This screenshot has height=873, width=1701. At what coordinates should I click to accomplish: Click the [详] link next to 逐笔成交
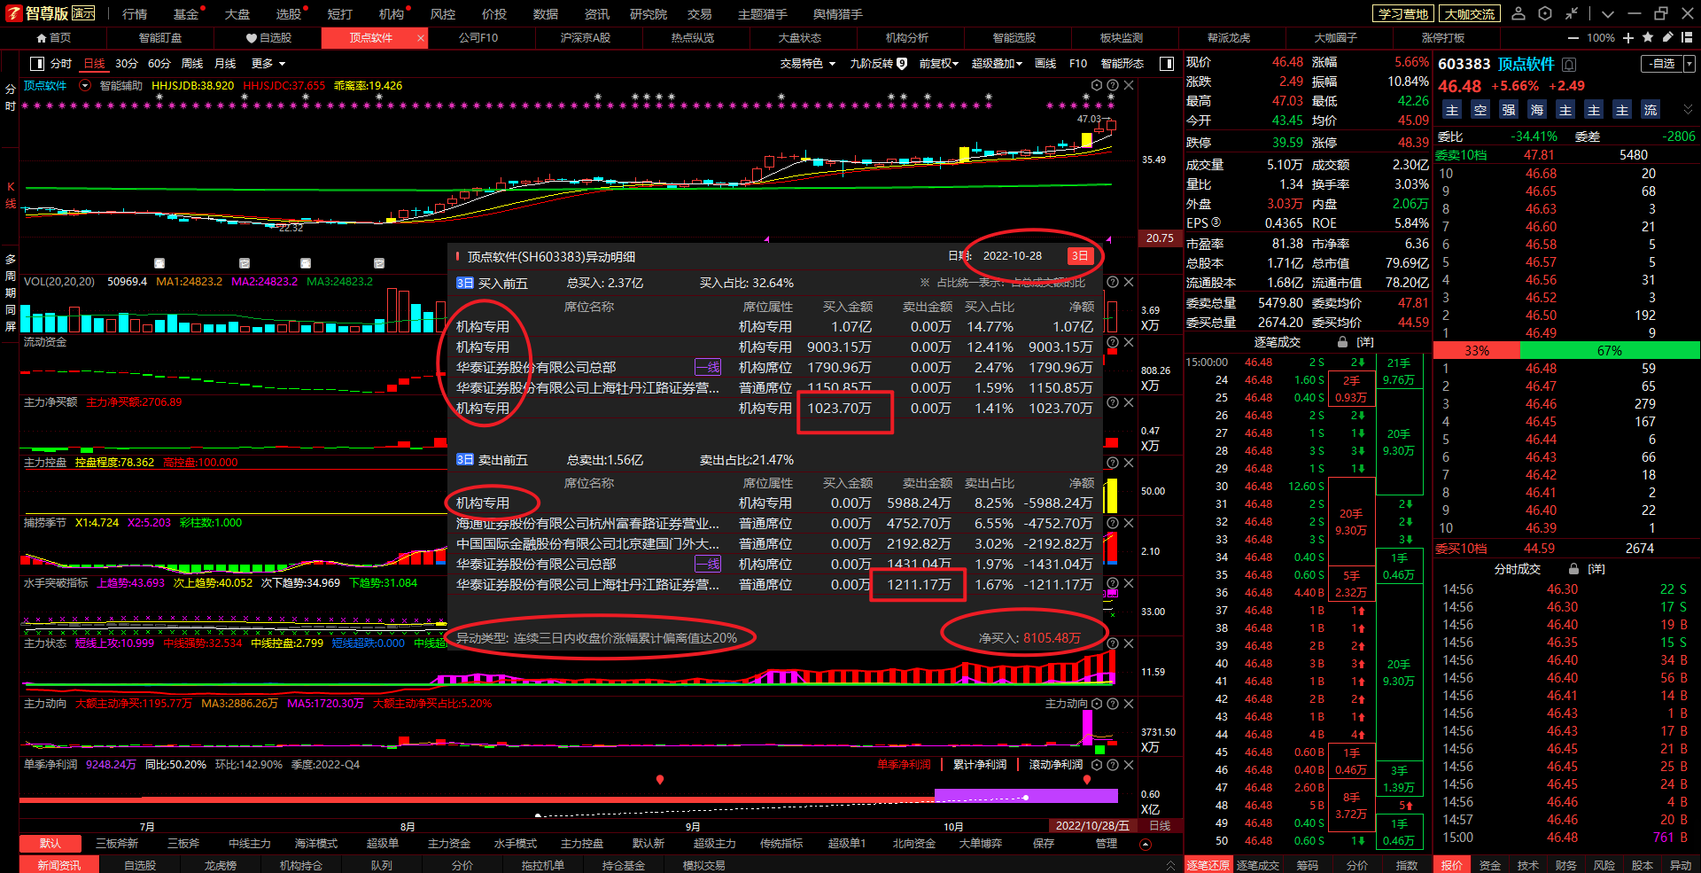(x=1365, y=342)
